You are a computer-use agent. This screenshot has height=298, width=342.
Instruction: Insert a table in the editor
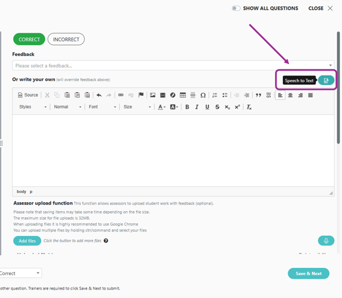click(x=183, y=95)
